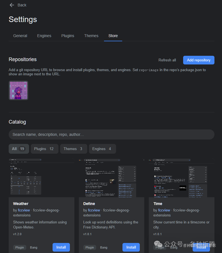View the Define plugin preview image
222x253 pixels.
pos(111,178)
